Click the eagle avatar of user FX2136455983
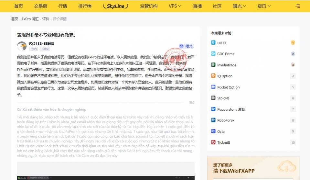Image resolution: width=310 pixels, height=180 pixels. point(22,46)
